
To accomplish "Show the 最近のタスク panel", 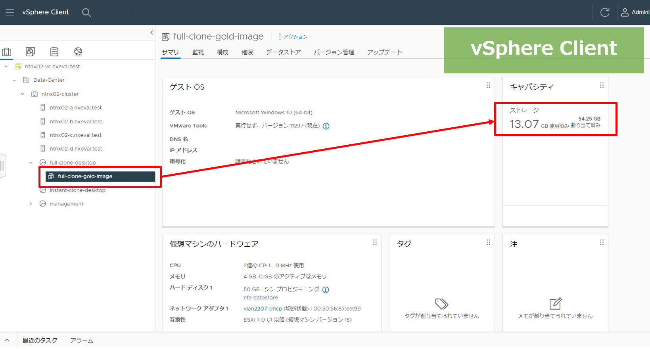I will tap(40, 341).
